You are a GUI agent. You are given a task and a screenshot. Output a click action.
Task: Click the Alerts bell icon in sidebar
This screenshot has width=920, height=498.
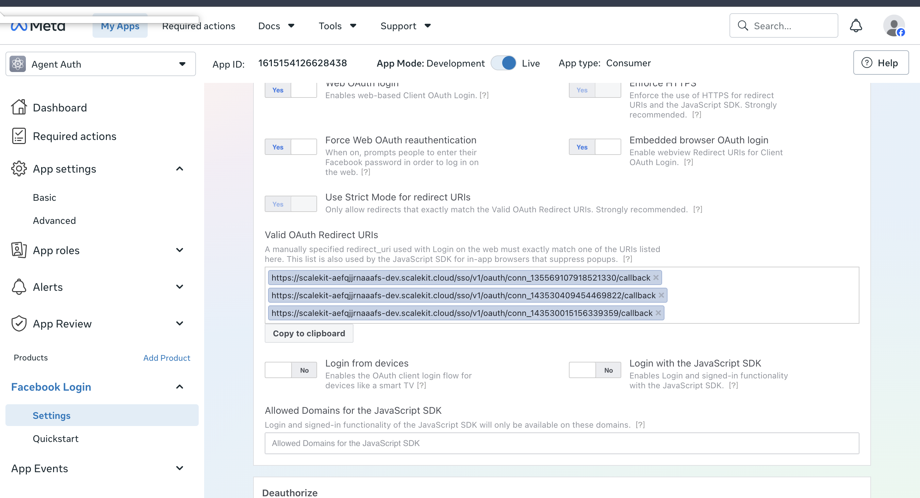coord(19,287)
